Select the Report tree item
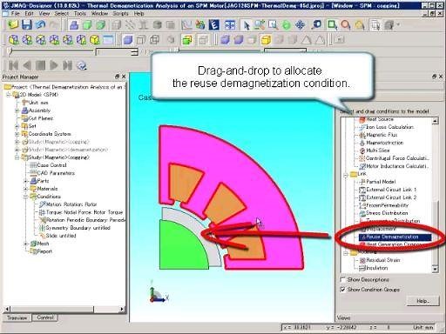 (44, 251)
